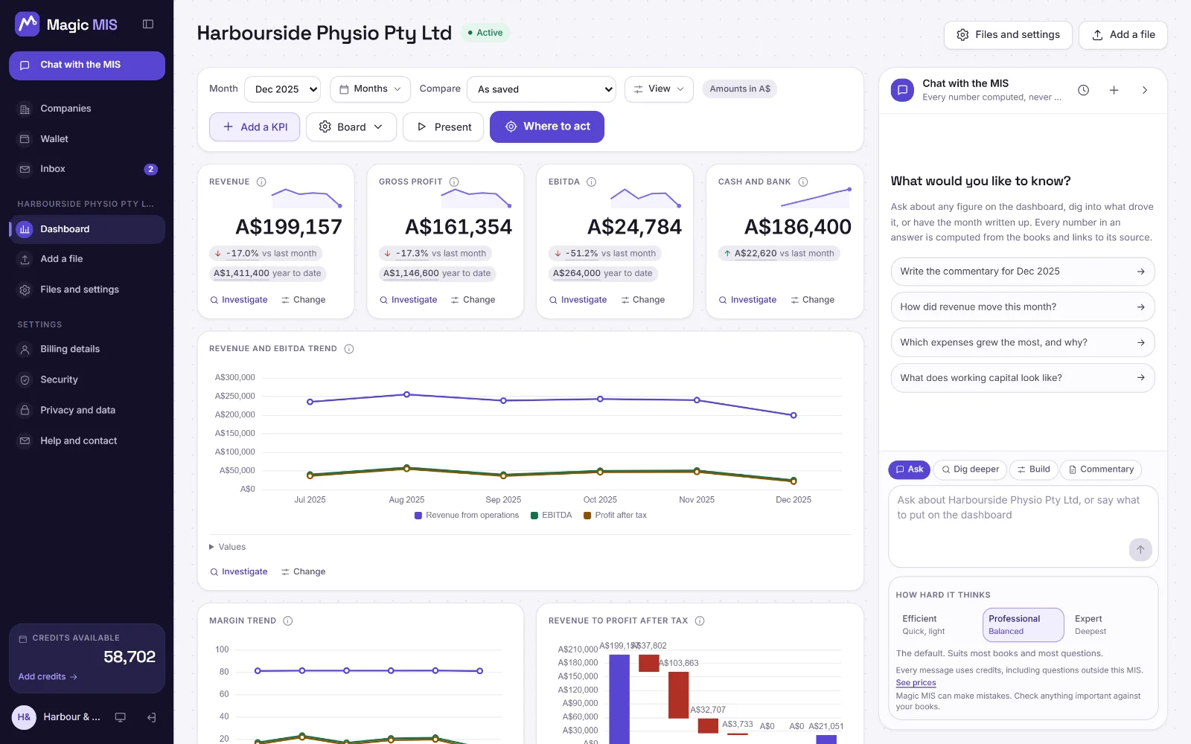Screen dimensions: 1191x744
Task: Select the Professional thinking level
Action: [1024, 625]
